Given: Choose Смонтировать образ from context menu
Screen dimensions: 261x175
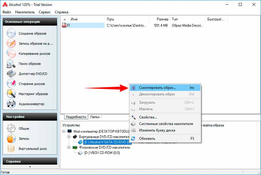Looking at the screenshot, I should (x=165, y=88).
